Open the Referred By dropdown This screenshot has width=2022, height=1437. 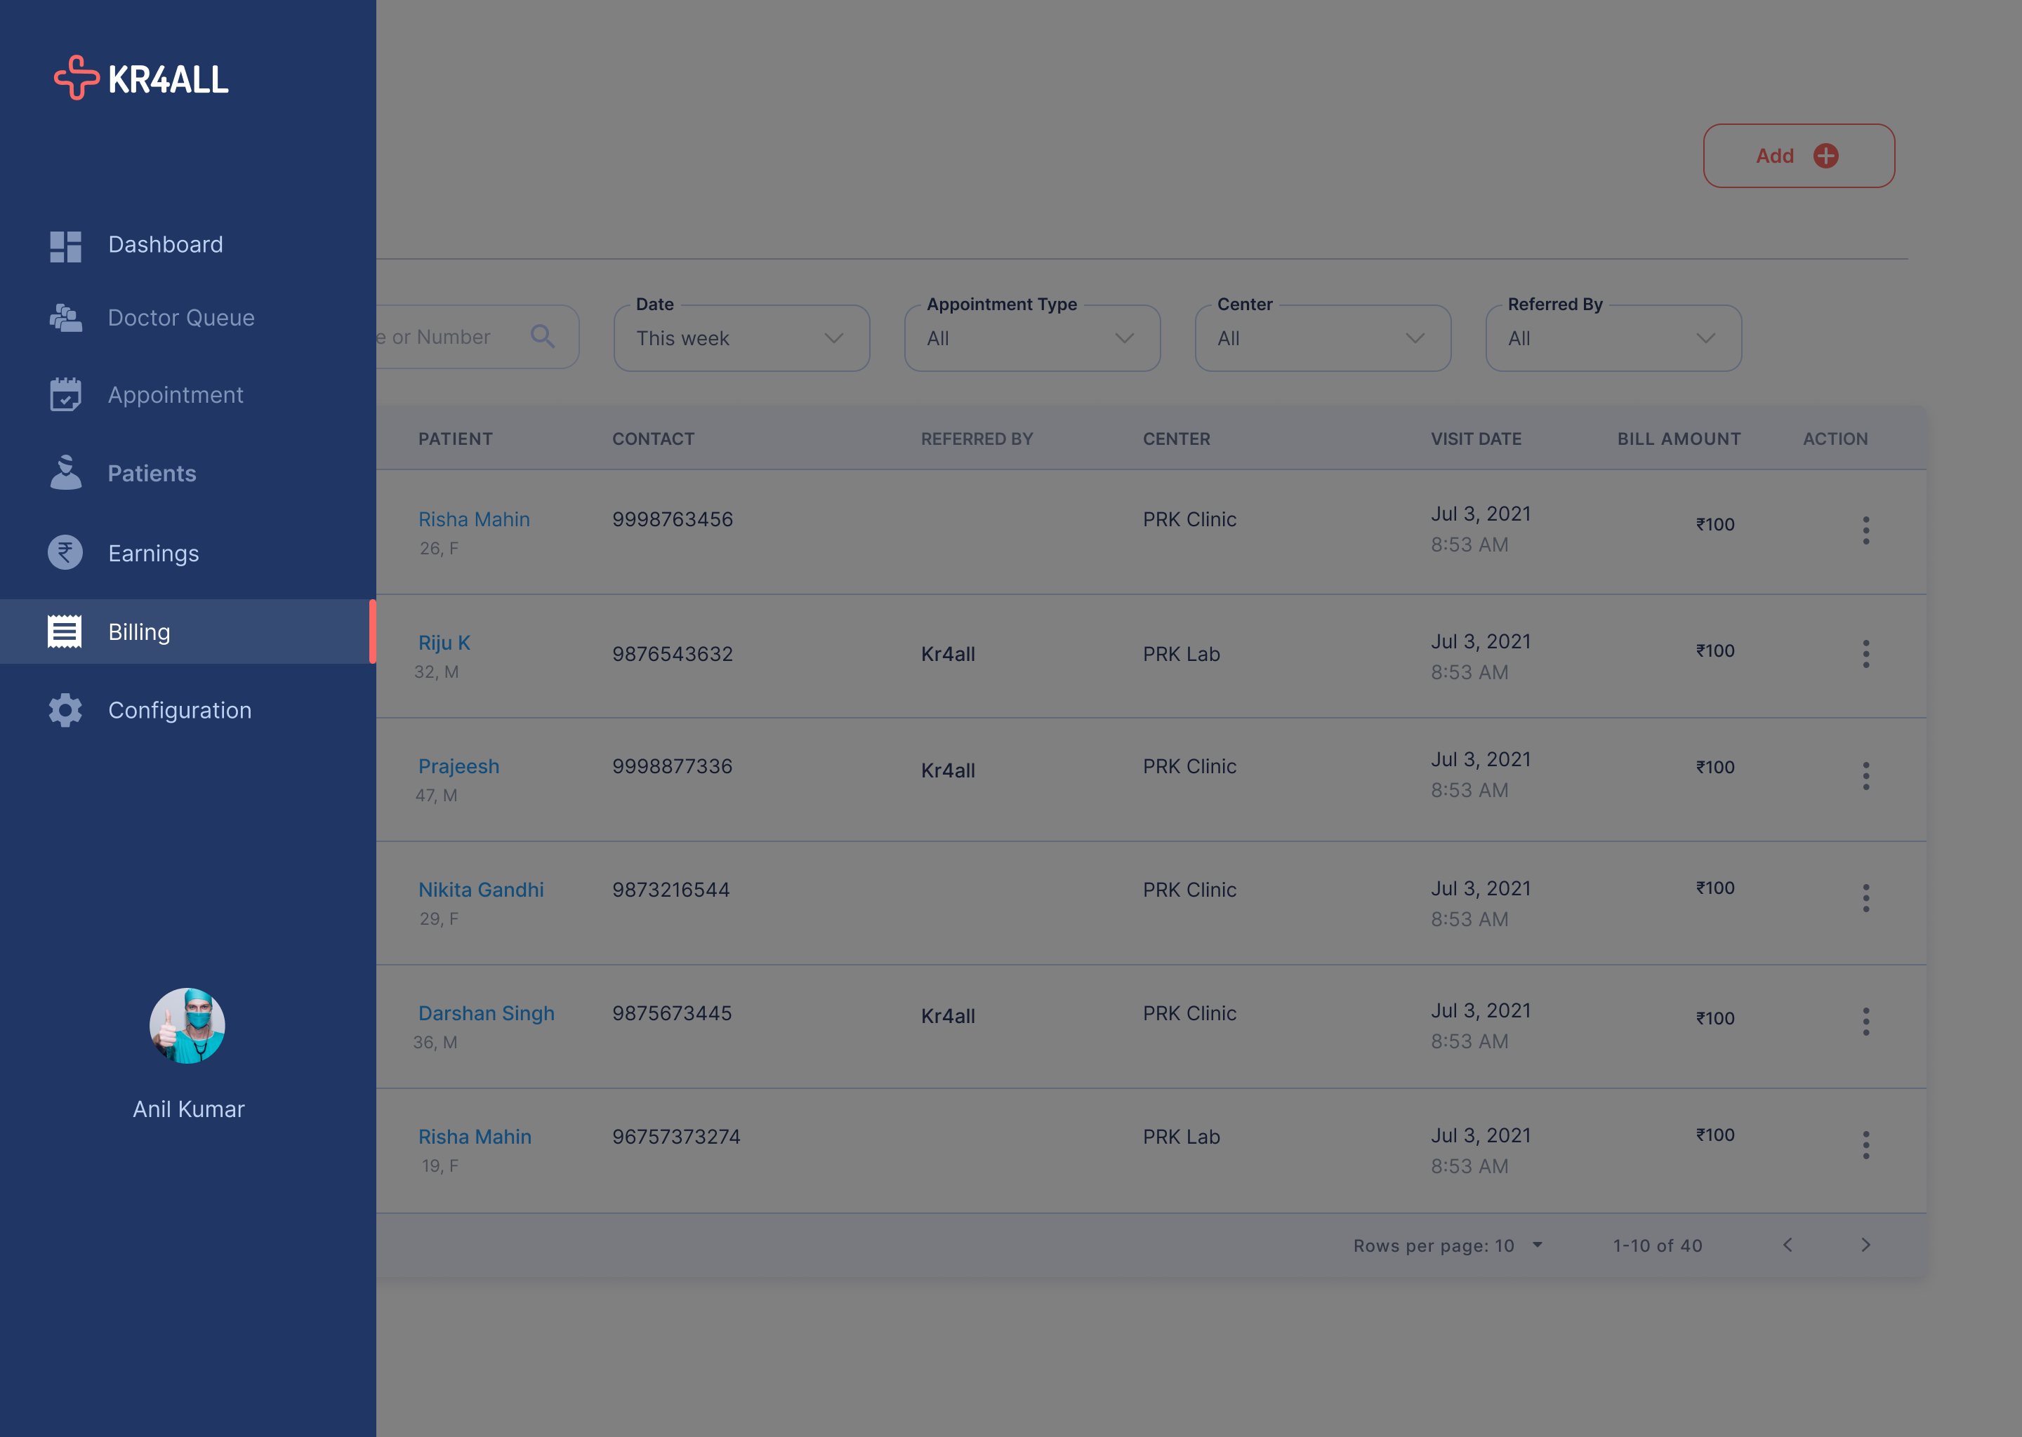[1613, 338]
